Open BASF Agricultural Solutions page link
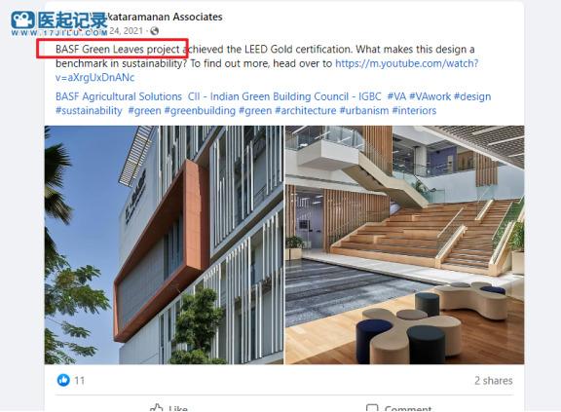The height and width of the screenshot is (412, 561). (x=119, y=96)
